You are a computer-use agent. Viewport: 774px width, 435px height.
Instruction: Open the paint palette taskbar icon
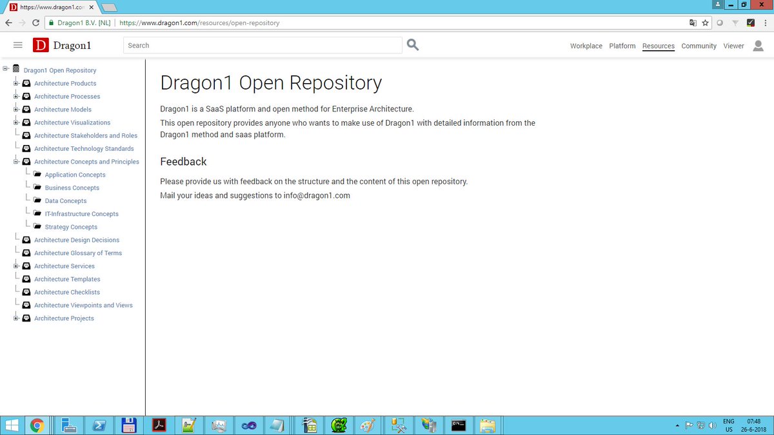(366, 425)
